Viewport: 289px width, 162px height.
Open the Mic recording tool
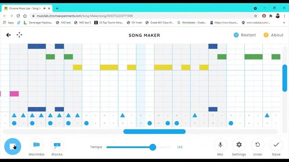[220, 147]
